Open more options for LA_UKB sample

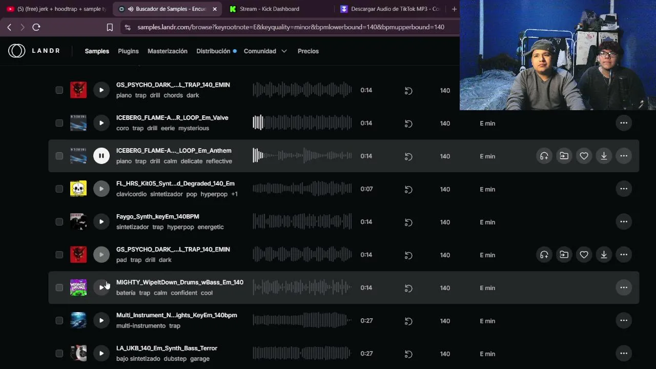(x=624, y=354)
